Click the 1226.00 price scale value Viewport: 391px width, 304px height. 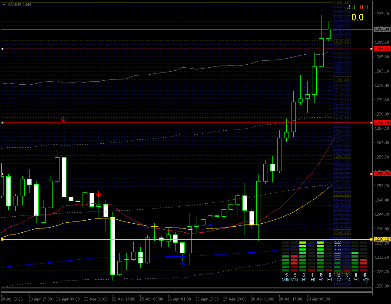tap(382, 286)
